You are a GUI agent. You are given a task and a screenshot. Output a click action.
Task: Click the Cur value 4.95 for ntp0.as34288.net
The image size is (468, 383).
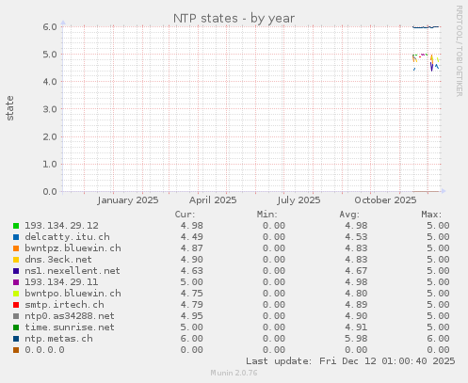tap(191, 316)
